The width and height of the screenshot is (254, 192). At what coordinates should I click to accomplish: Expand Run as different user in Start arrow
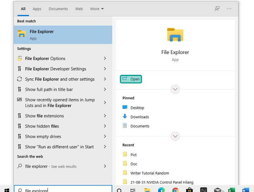coord(105,147)
